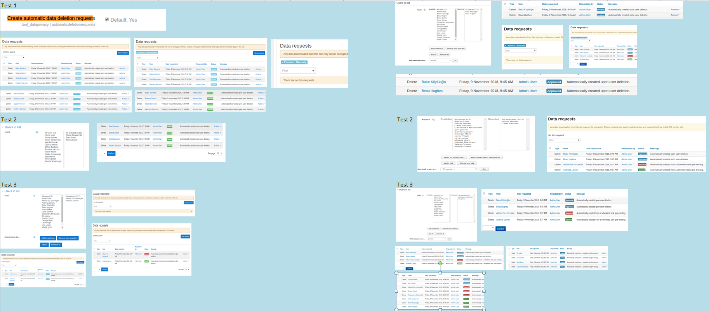This screenshot has width=709, height=311.
Task: Select "All users (17)" in left Test 3 list
Action: tap(47, 197)
